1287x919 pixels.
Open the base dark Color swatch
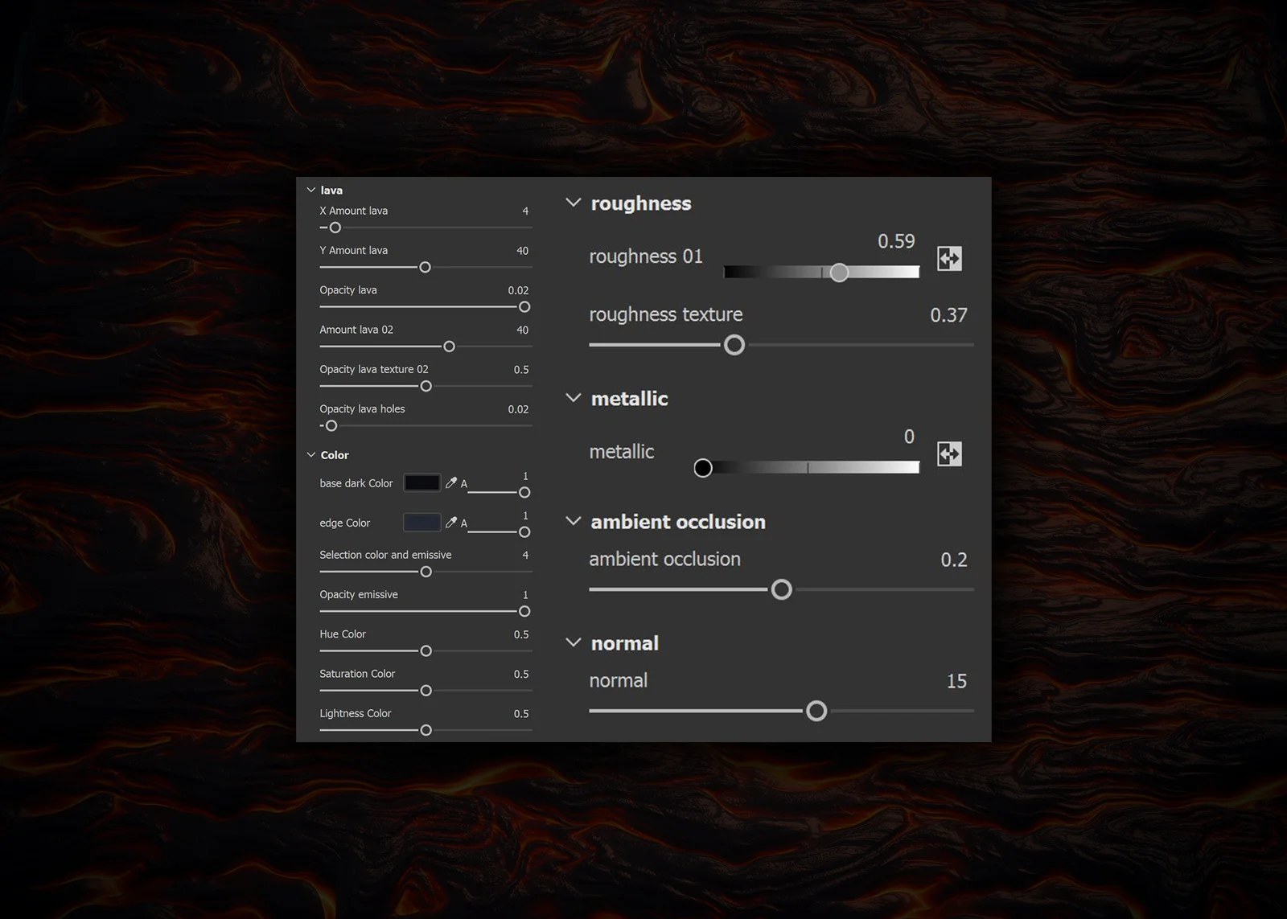424,482
